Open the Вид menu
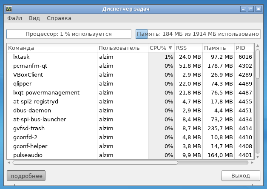 coord(34,18)
